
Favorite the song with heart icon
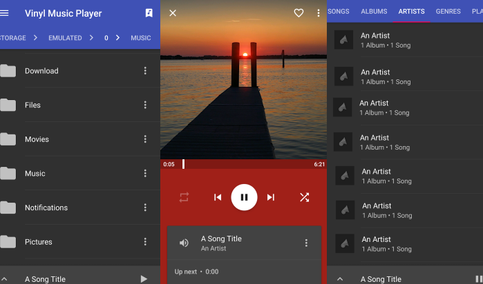(x=299, y=13)
